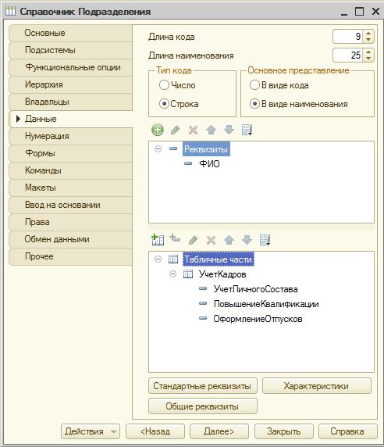Click the sort list icon above Реквизиты list
This screenshot has width=384, height=447.
click(247, 130)
